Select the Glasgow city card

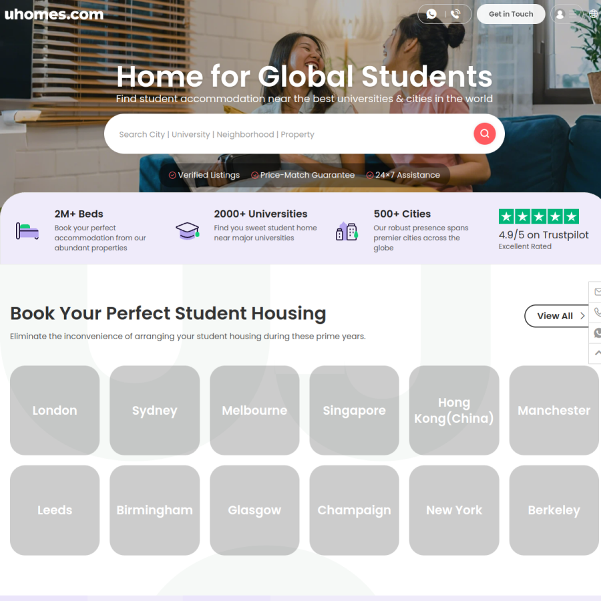tap(254, 510)
